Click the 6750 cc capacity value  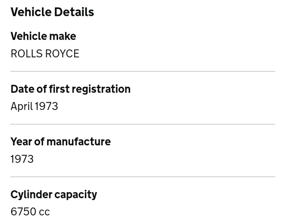[x=30, y=212]
